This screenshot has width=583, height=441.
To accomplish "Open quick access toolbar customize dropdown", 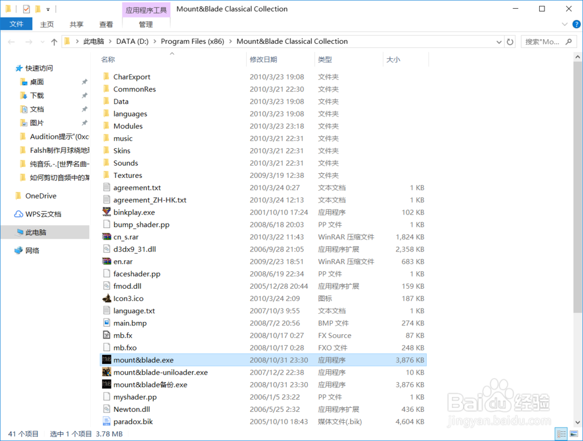I will pyautogui.click(x=48, y=9).
